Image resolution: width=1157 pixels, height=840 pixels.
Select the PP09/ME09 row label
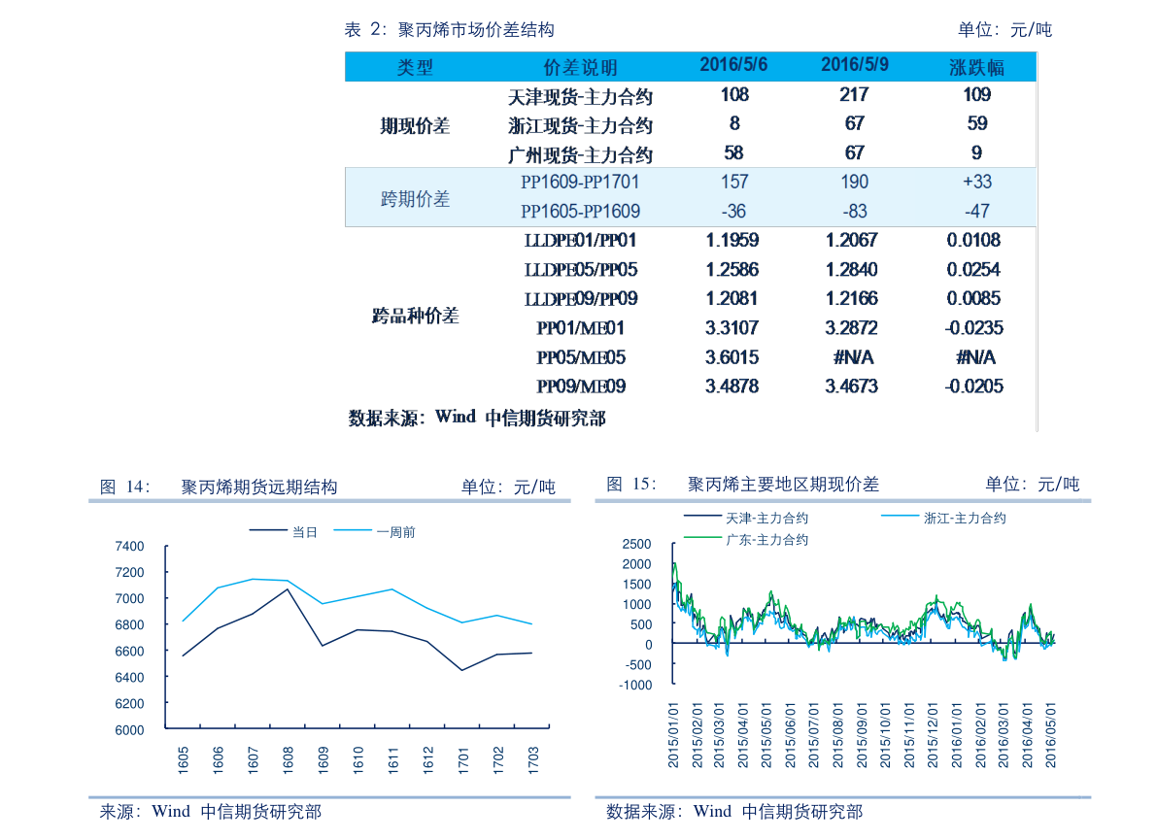pyautogui.click(x=580, y=386)
